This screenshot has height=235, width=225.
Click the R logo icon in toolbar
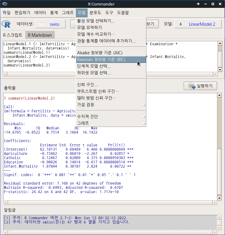[6, 24]
